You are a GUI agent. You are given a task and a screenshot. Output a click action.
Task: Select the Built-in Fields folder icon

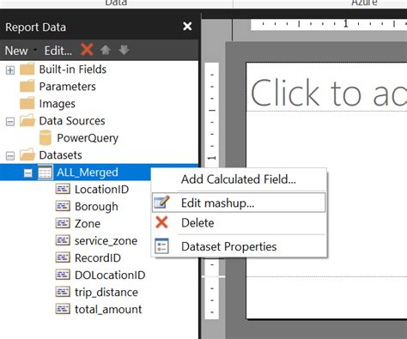point(27,69)
